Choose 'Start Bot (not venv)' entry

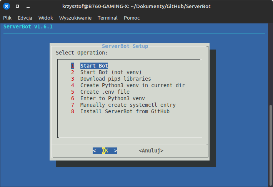pyautogui.click(x=111, y=72)
